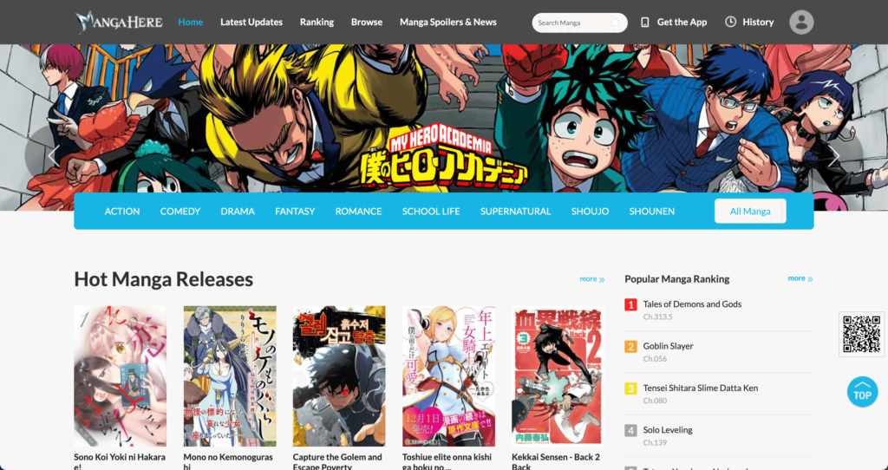888x470 pixels.
Task: Open Kekkai Sensen - Back 2 Back cover
Action: (558, 375)
